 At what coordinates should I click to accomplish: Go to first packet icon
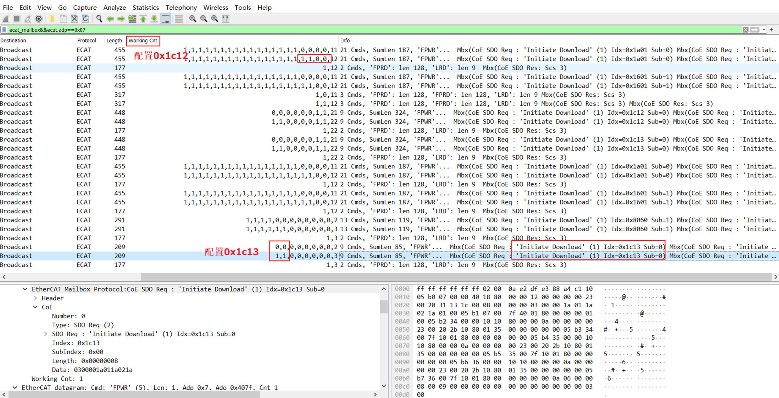[143, 19]
